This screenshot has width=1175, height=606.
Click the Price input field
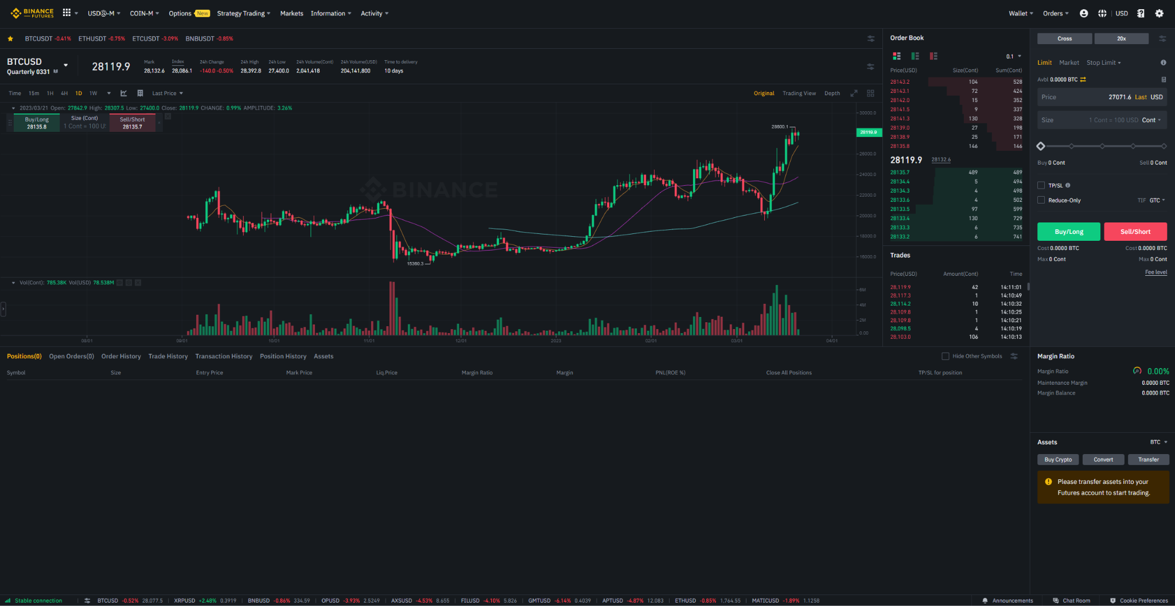click(1102, 97)
